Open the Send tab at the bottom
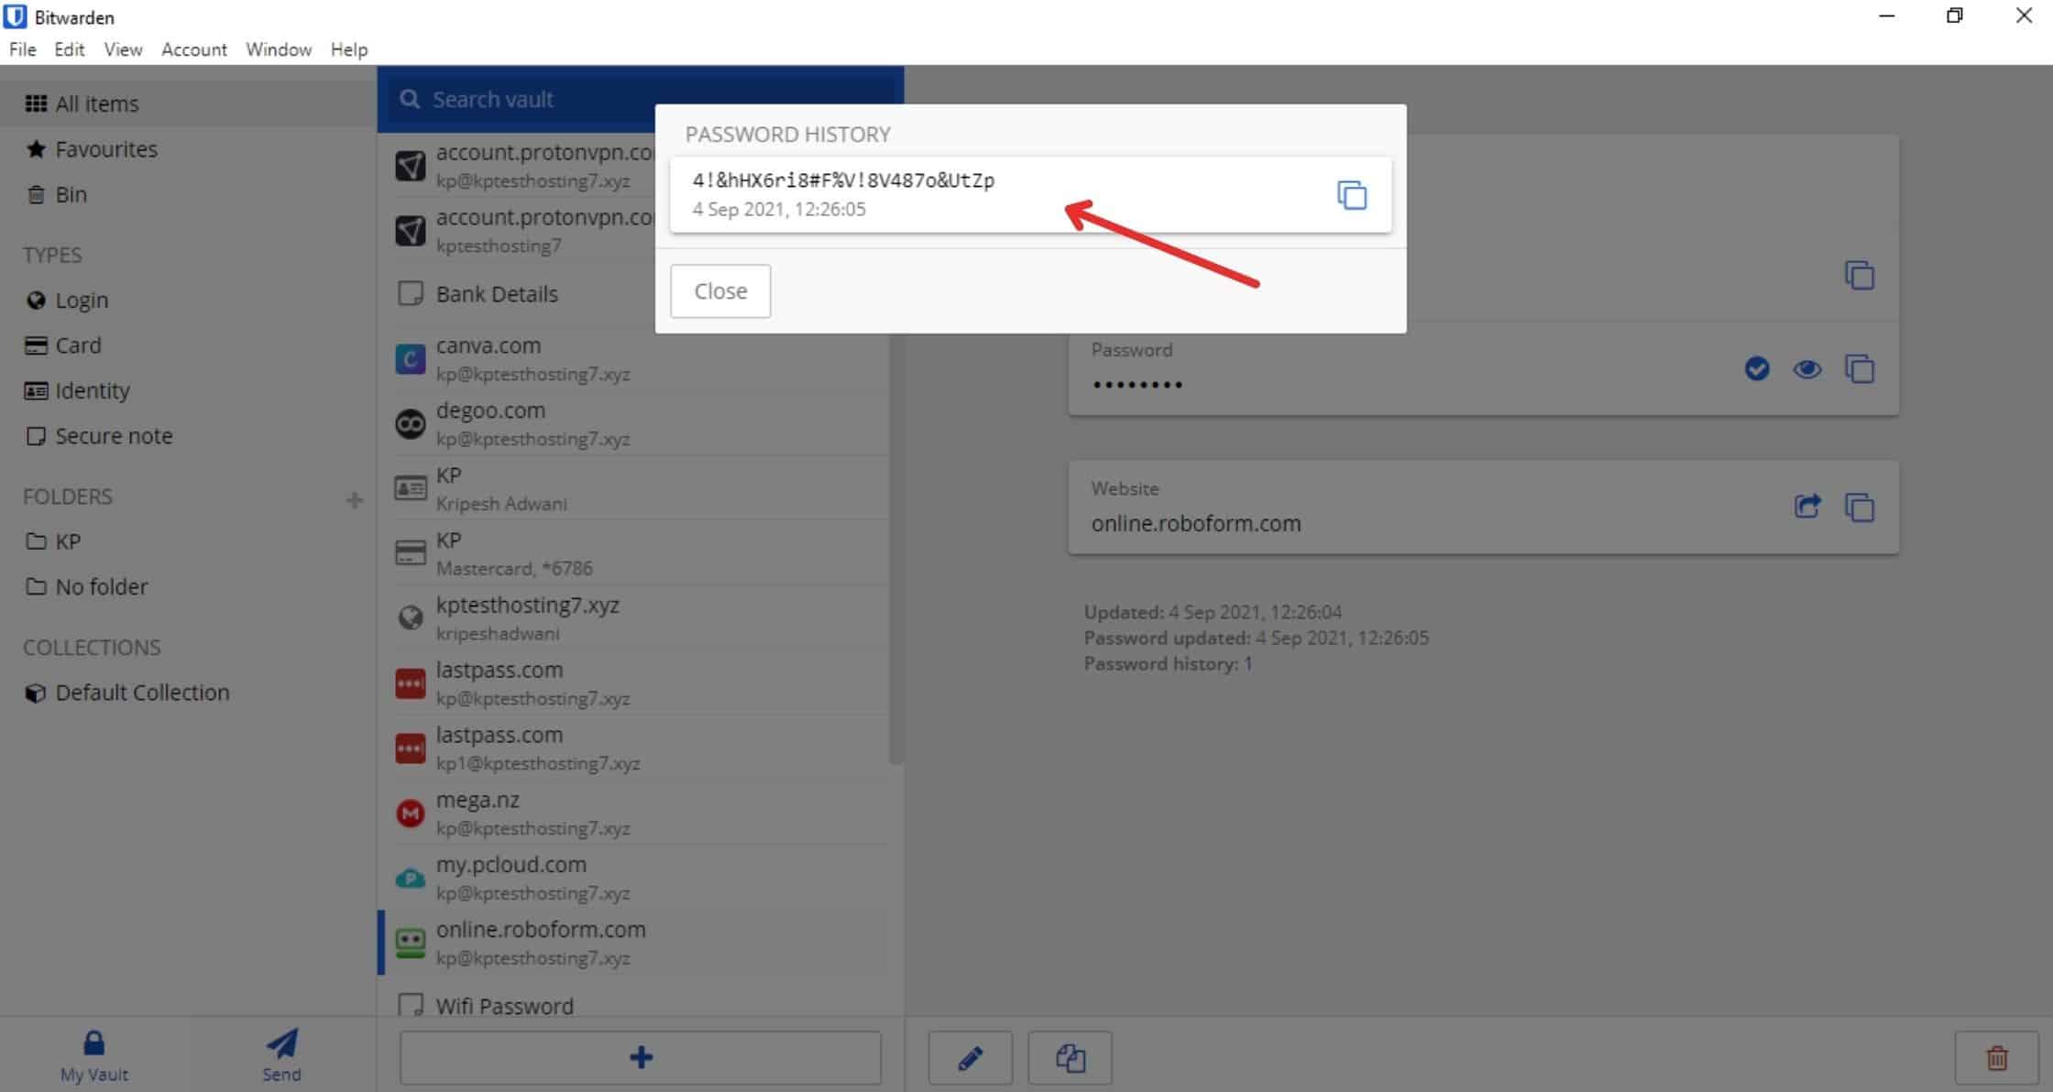The width and height of the screenshot is (2053, 1092). (281, 1055)
